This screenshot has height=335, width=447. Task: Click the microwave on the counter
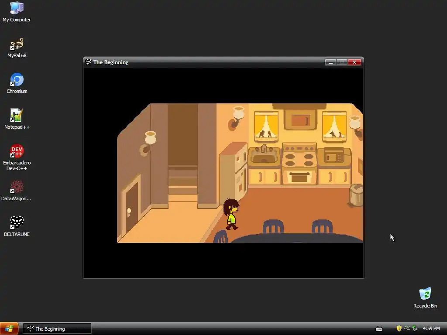(334, 156)
